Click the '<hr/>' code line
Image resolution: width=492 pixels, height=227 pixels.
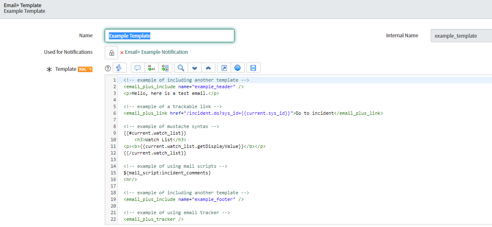(x=130, y=179)
